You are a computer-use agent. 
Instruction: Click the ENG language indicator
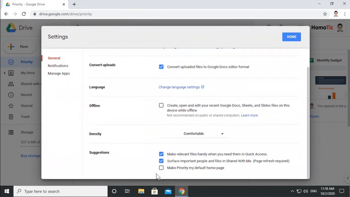[x=314, y=191]
